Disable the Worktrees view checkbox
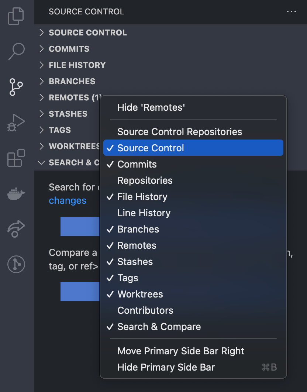The width and height of the screenshot is (307, 392). [x=139, y=294]
